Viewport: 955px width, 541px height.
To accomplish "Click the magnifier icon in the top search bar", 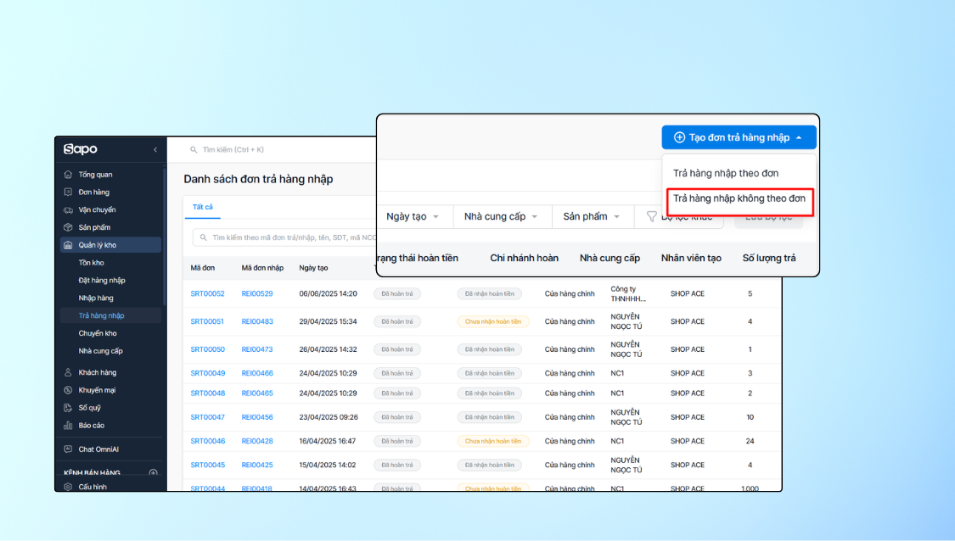I will point(194,150).
